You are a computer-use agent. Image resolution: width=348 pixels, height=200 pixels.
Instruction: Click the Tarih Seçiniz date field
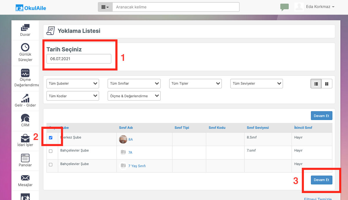[79, 59]
